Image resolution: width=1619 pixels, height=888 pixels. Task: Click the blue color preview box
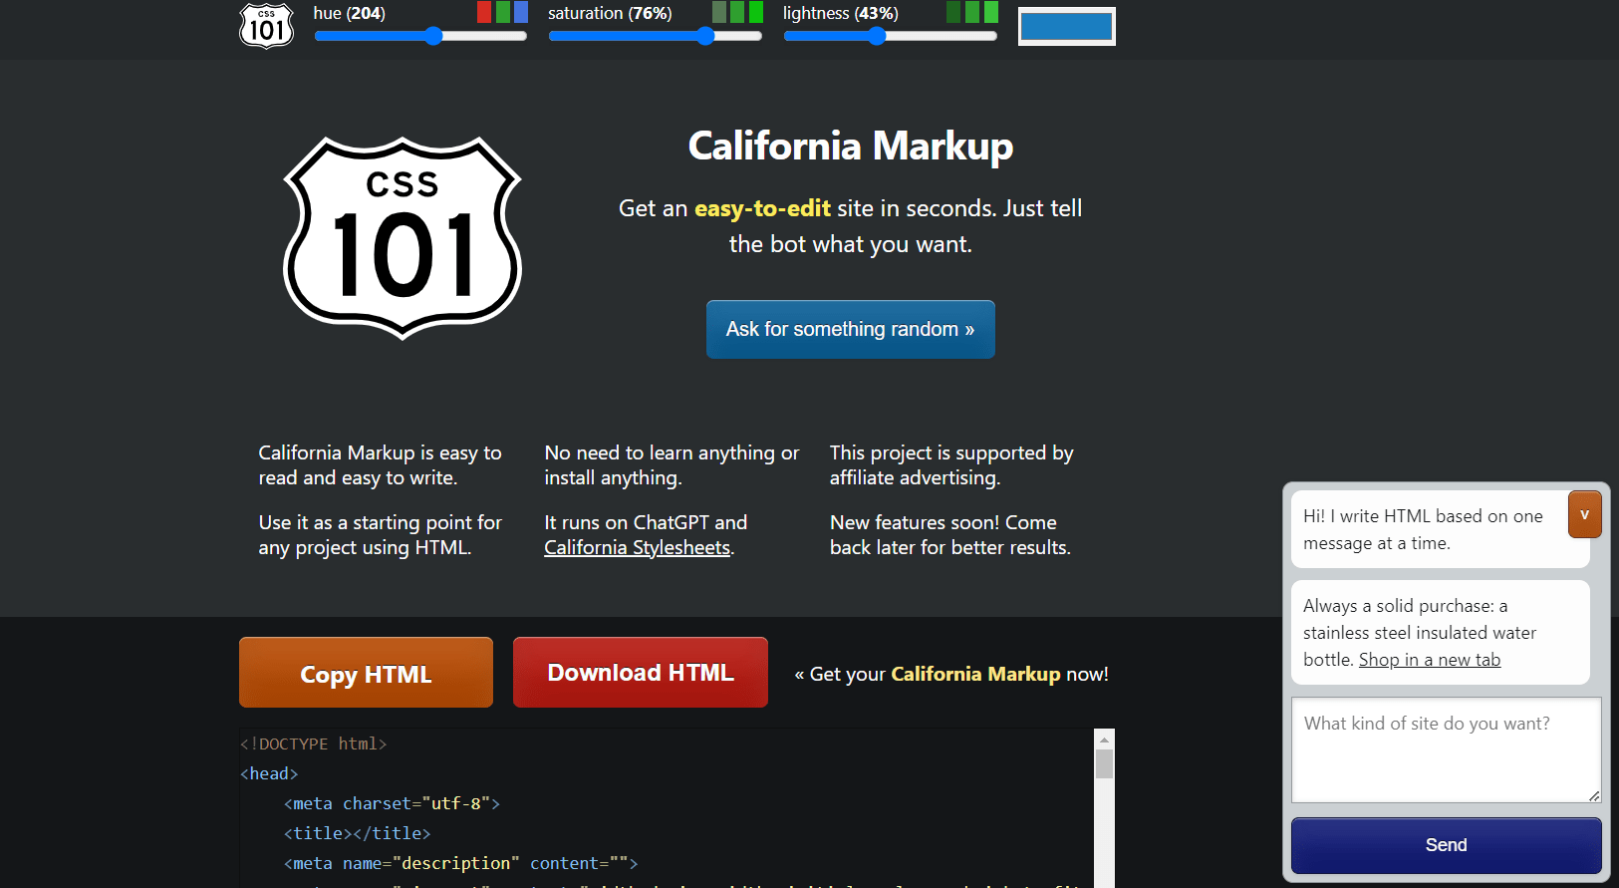1066,27
